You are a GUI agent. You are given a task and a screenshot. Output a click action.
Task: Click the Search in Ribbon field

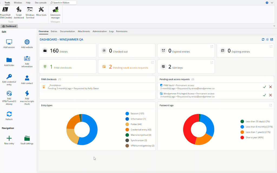click(62, 2)
